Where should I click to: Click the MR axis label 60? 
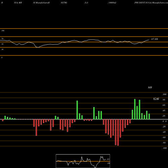164,105
